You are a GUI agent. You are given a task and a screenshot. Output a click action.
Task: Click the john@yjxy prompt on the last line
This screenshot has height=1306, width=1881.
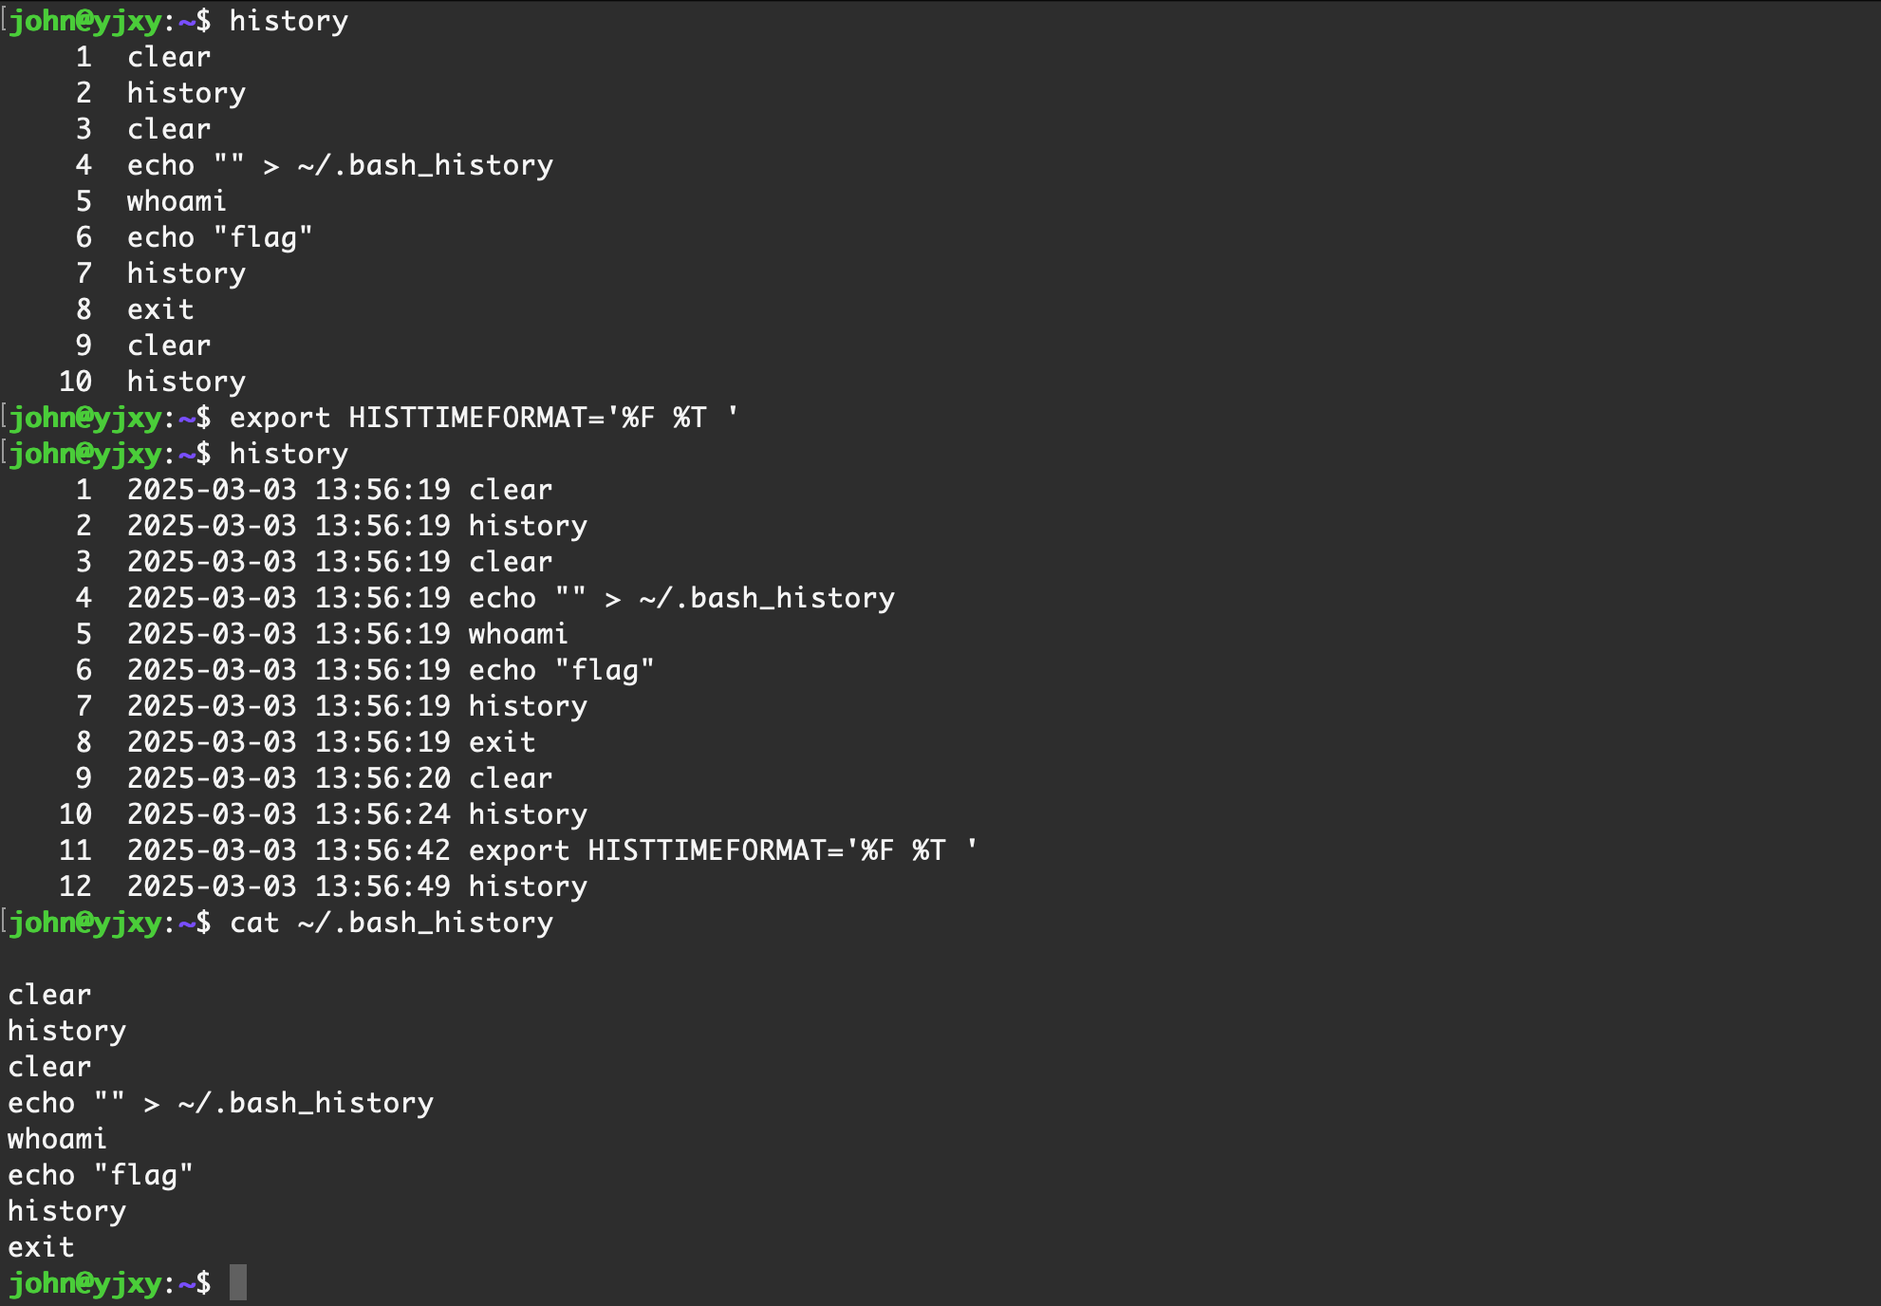(85, 1283)
